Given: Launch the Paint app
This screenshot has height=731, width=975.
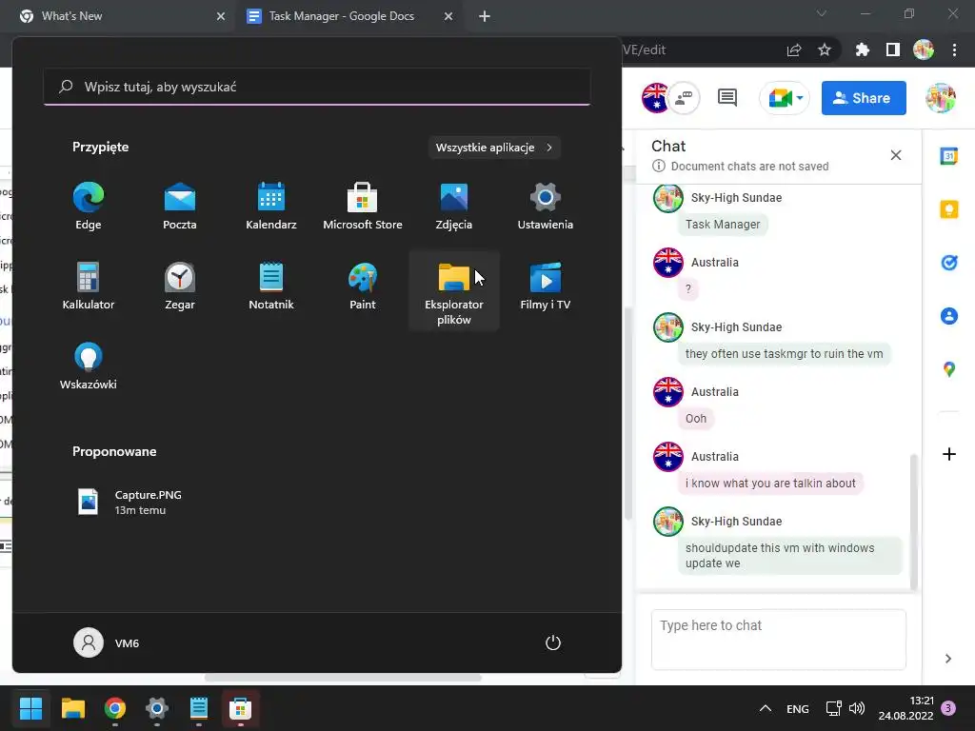Looking at the screenshot, I should tap(363, 286).
